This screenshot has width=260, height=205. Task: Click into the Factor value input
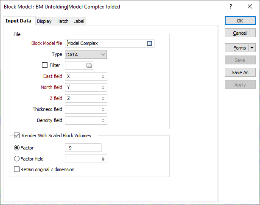click(83, 148)
